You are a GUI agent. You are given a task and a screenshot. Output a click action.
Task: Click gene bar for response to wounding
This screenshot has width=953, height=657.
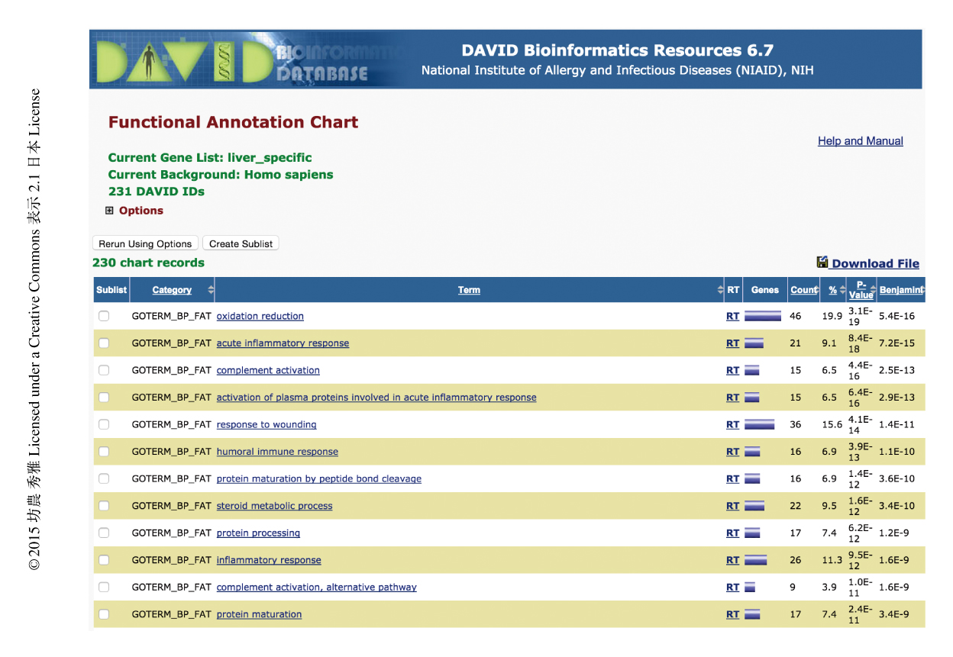click(x=759, y=425)
